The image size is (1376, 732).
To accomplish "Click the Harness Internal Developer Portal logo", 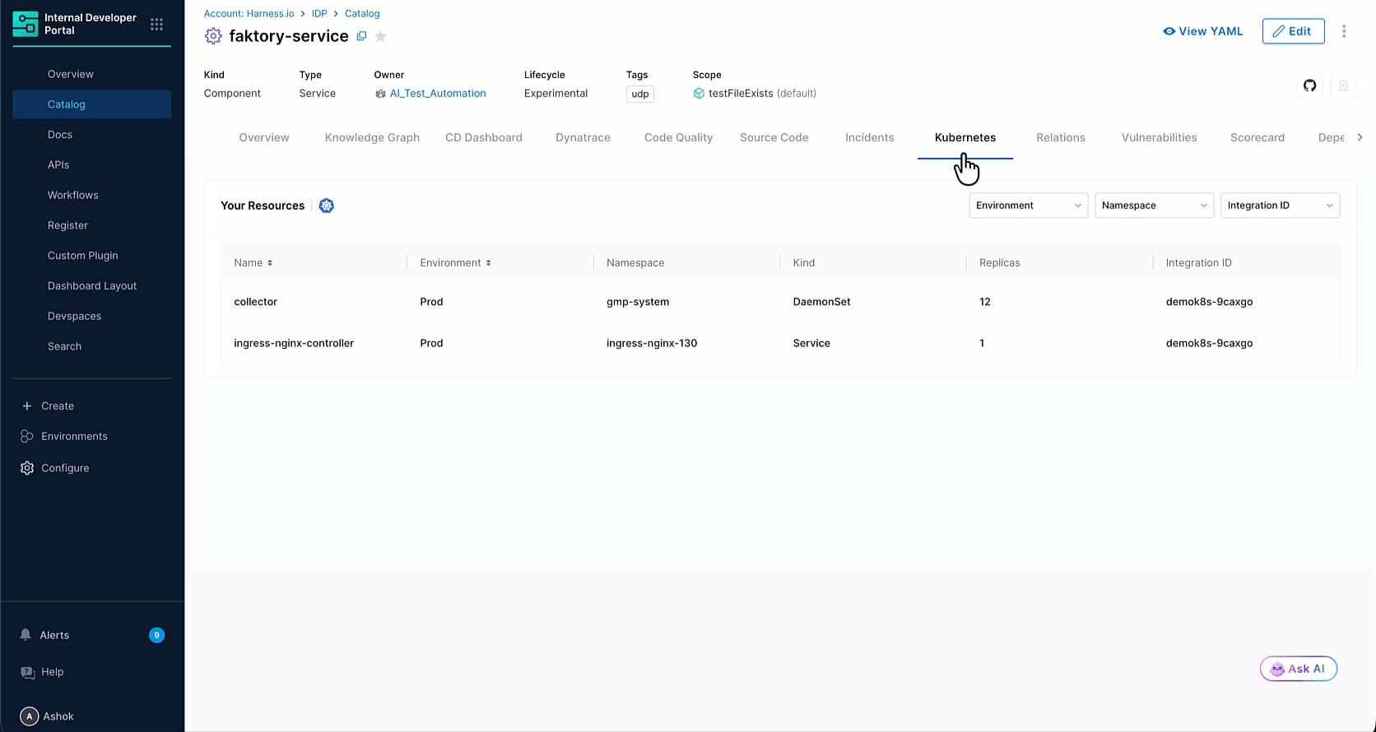I will [x=26, y=24].
